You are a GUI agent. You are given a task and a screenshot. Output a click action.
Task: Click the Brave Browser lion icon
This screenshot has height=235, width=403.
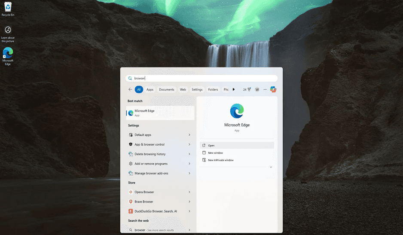pos(131,201)
